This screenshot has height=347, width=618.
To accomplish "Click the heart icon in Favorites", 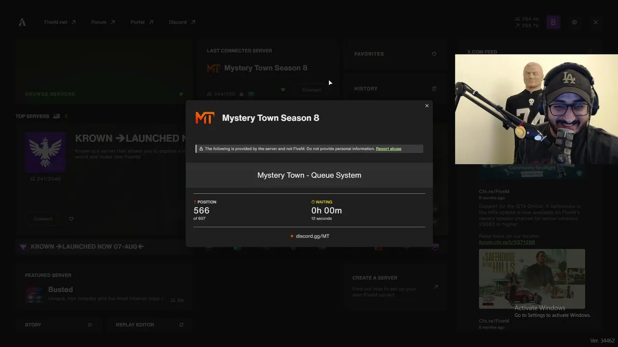I will 434,54.
